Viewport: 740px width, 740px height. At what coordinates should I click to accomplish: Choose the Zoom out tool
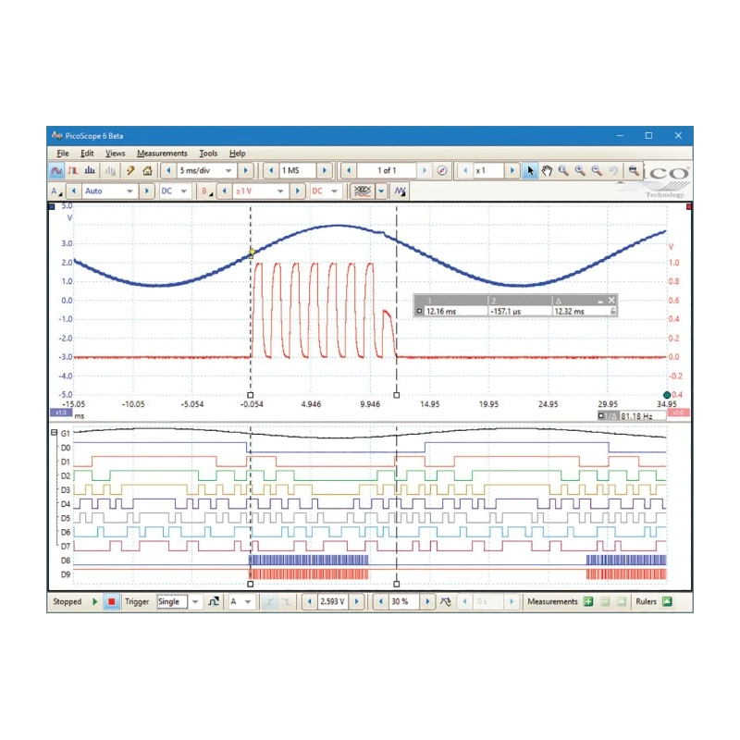(597, 171)
